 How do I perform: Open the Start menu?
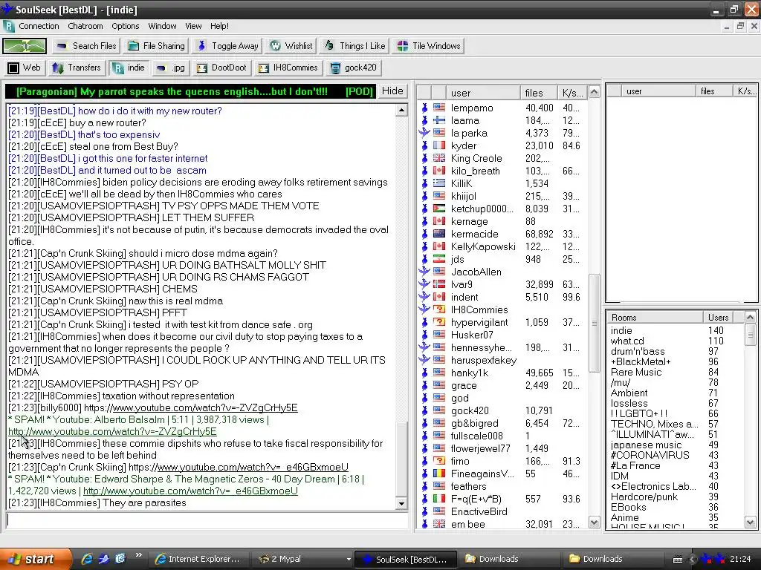(35, 559)
